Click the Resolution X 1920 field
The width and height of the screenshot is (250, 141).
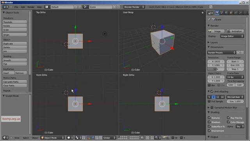click(x=216, y=61)
